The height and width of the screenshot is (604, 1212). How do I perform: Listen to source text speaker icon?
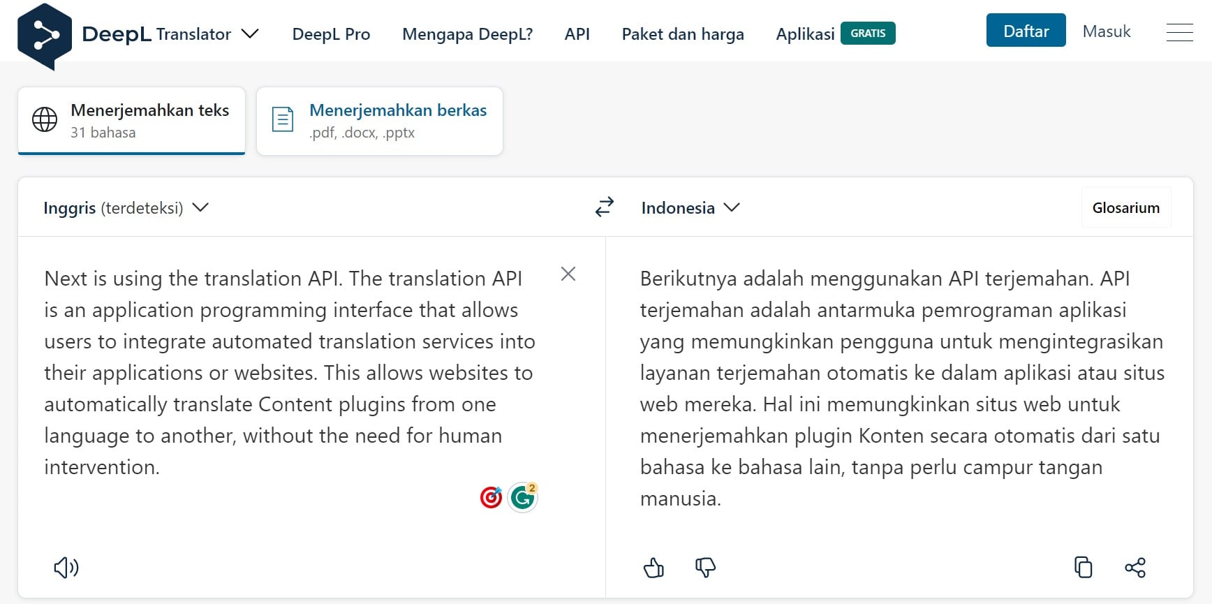tap(66, 568)
